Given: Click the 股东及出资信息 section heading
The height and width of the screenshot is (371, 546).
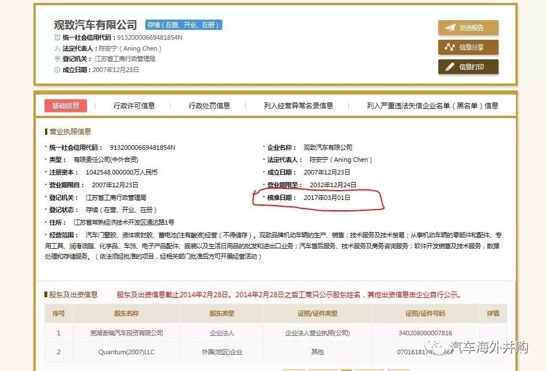Looking at the screenshot, I should [x=73, y=295].
